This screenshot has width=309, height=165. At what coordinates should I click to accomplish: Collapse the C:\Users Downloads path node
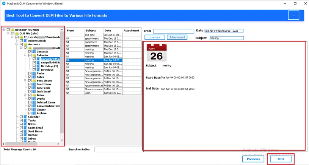[x=12, y=37]
